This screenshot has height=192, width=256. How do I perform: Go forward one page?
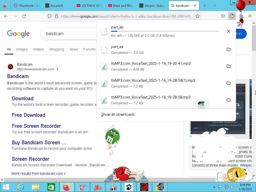point(15,16)
